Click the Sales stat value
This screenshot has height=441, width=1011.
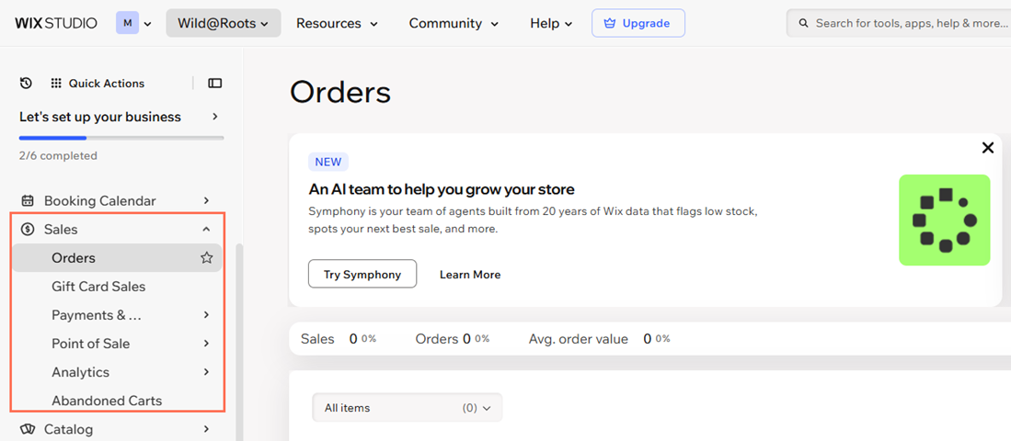(353, 339)
